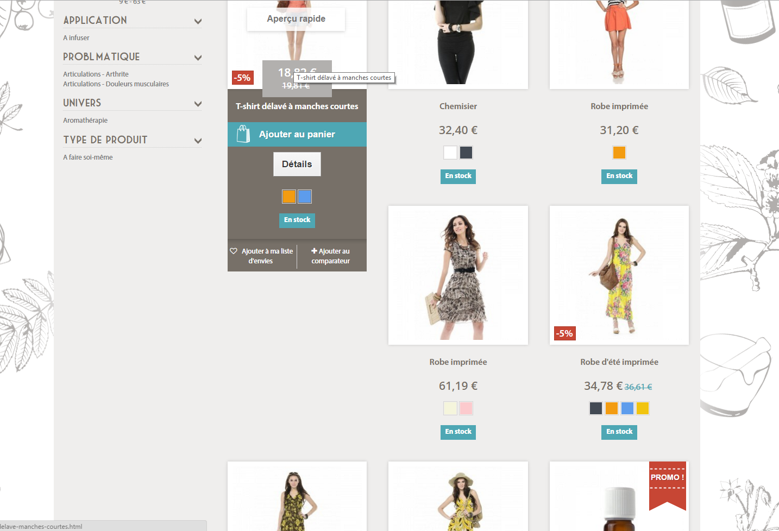
Task: Select the A infuser filter
Action: [76, 37]
